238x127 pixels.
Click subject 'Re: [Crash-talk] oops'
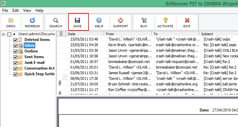point(220,45)
